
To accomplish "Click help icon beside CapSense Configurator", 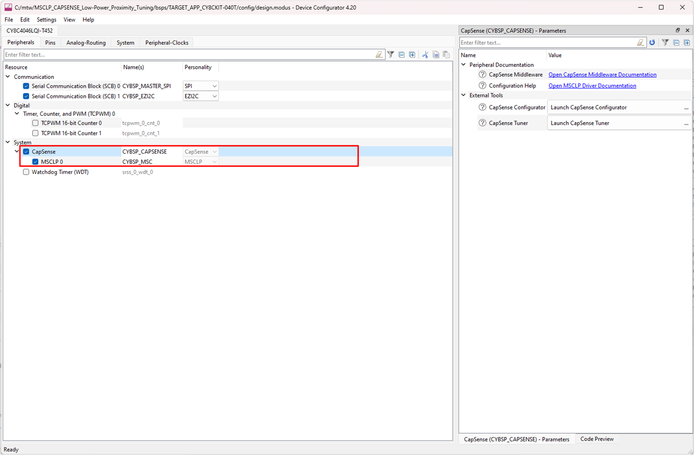I will tap(482, 107).
